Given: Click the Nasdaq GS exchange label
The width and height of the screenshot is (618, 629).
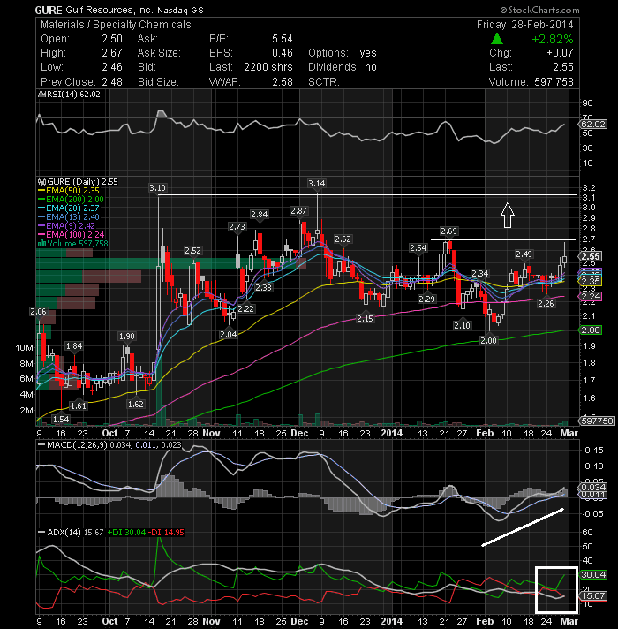Looking at the screenshot, I should click(x=180, y=11).
